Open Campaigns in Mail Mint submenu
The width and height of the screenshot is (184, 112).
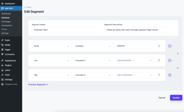6,22
